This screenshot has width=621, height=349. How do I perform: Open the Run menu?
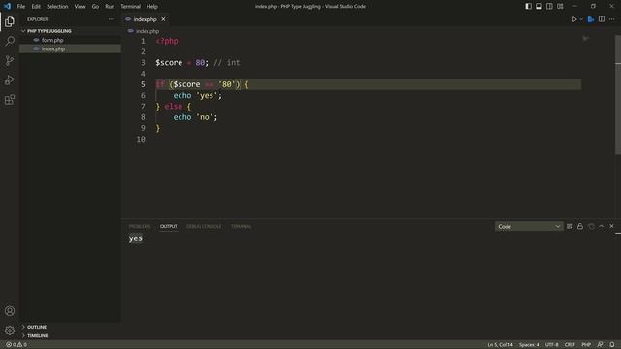(x=110, y=7)
